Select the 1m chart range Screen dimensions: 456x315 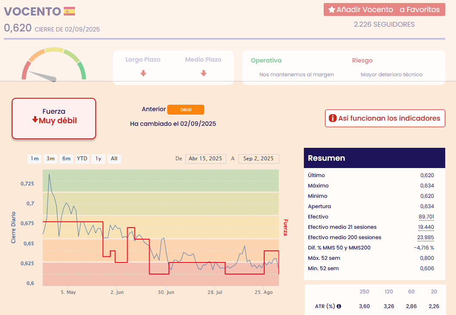(34, 159)
